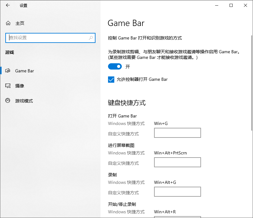Click custom shortcut box for 打开 Game Bar
Image resolution: width=253 pixels, height=218 pixels.
tap(178, 133)
